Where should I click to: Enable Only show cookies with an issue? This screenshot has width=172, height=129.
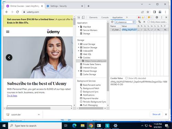pos(149,22)
